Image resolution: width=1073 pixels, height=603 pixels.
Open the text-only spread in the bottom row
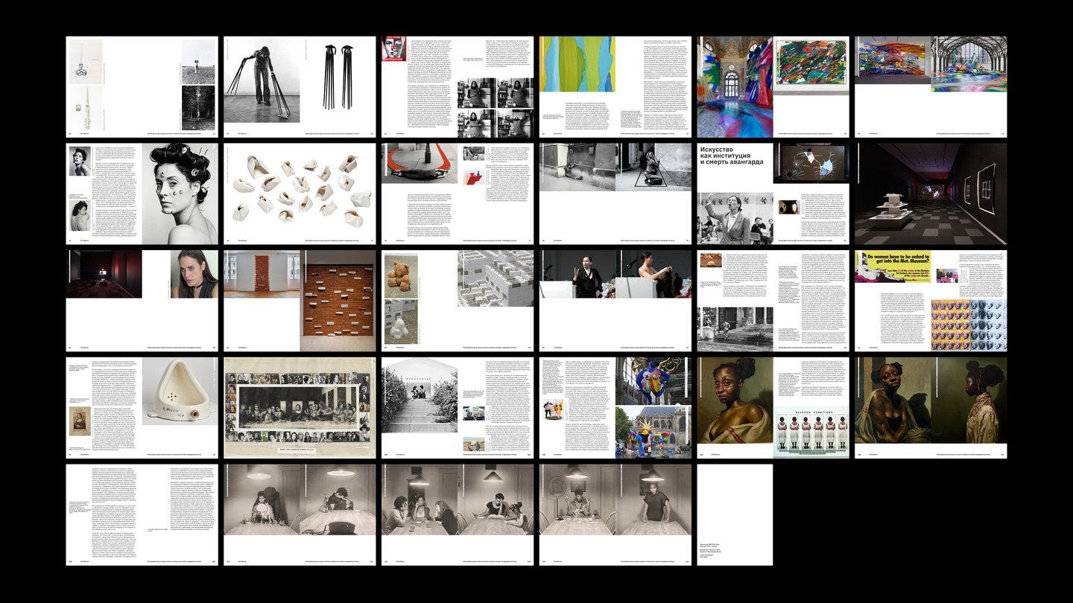click(142, 515)
